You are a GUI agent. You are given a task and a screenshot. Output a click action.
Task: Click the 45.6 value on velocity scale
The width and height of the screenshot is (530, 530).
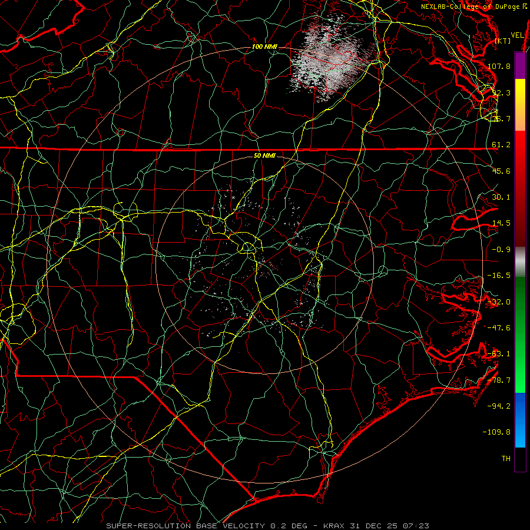pos(501,171)
